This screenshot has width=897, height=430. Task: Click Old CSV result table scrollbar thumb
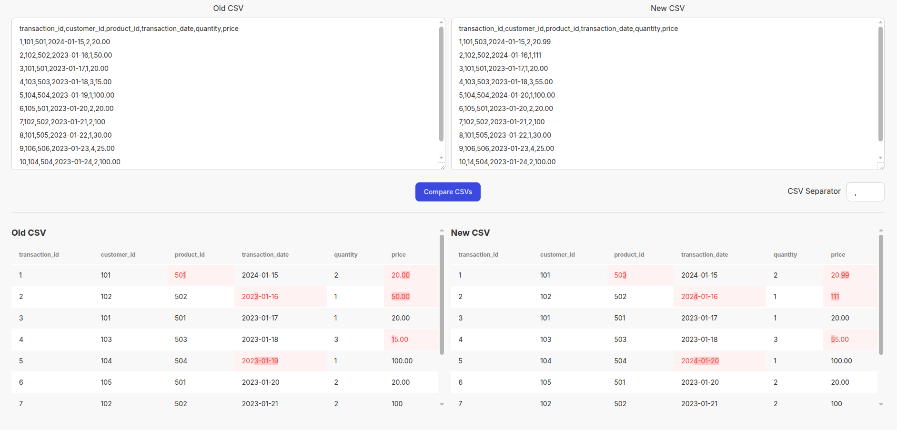click(442, 295)
